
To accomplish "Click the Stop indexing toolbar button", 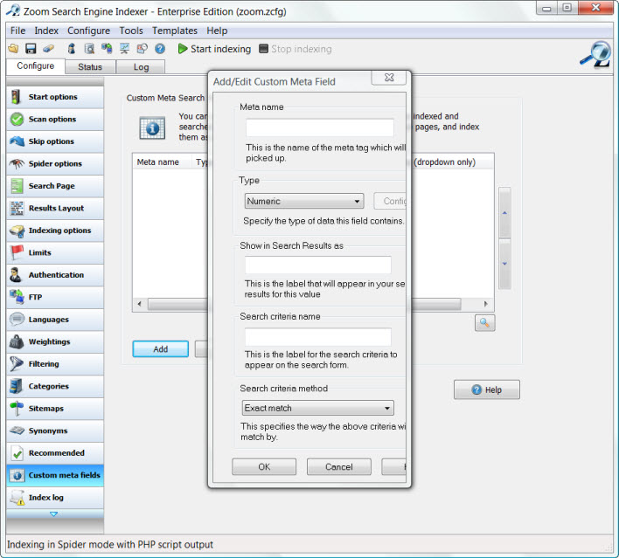I will 296,49.
